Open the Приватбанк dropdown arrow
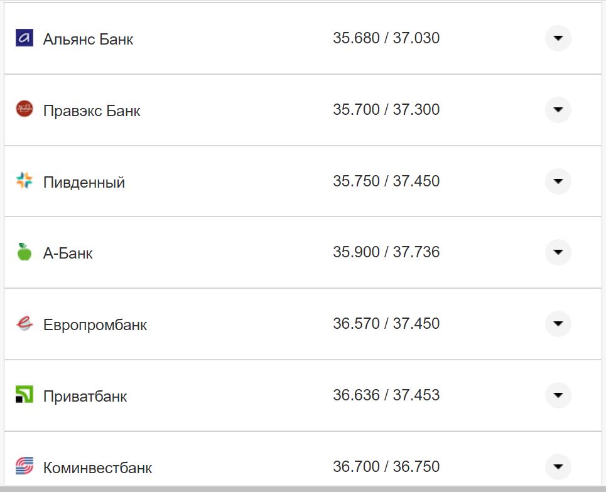This screenshot has width=606, height=492. click(558, 395)
